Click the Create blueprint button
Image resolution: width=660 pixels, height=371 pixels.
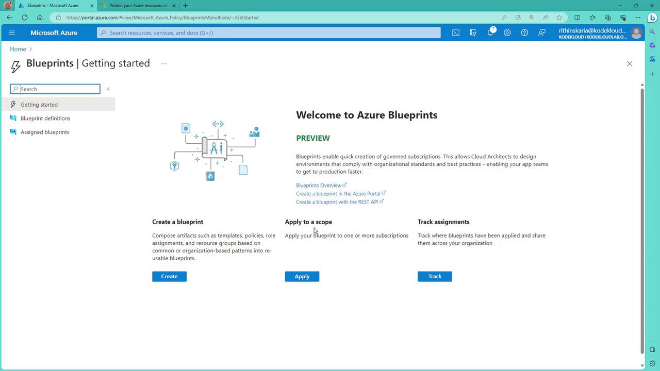click(169, 277)
